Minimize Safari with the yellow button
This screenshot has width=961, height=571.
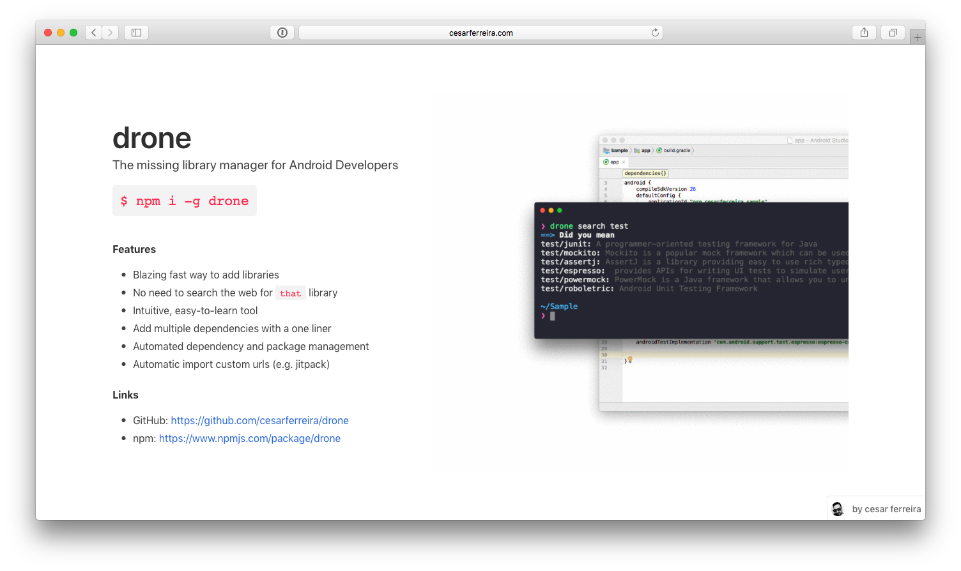pos(61,33)
